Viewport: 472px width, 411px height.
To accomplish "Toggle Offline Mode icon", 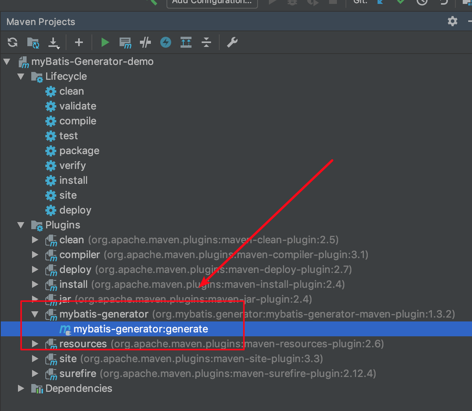I will (145, 42).
